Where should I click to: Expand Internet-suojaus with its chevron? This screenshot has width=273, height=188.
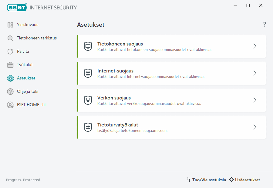pos(255,73)
